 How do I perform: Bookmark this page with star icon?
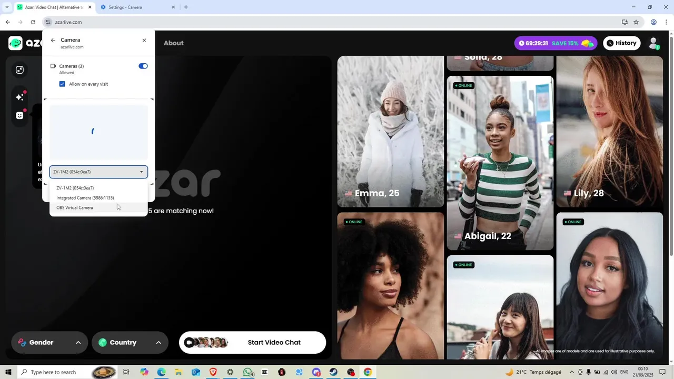tap(636, 22)
